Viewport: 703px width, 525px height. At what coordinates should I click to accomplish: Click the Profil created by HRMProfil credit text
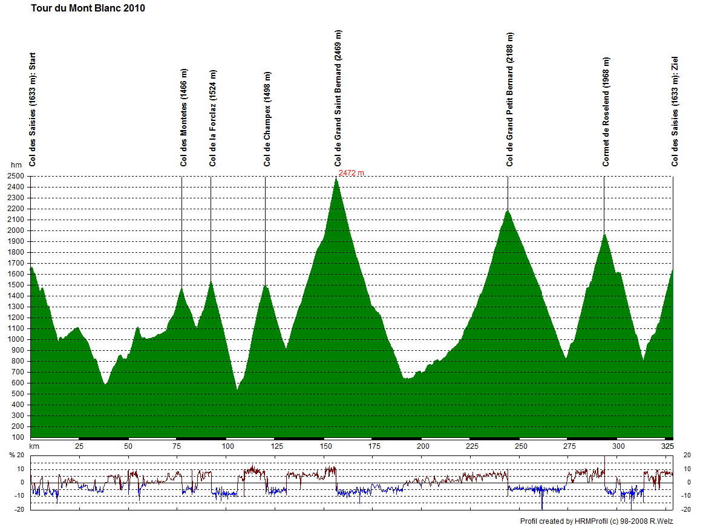(x=597, y=521)
